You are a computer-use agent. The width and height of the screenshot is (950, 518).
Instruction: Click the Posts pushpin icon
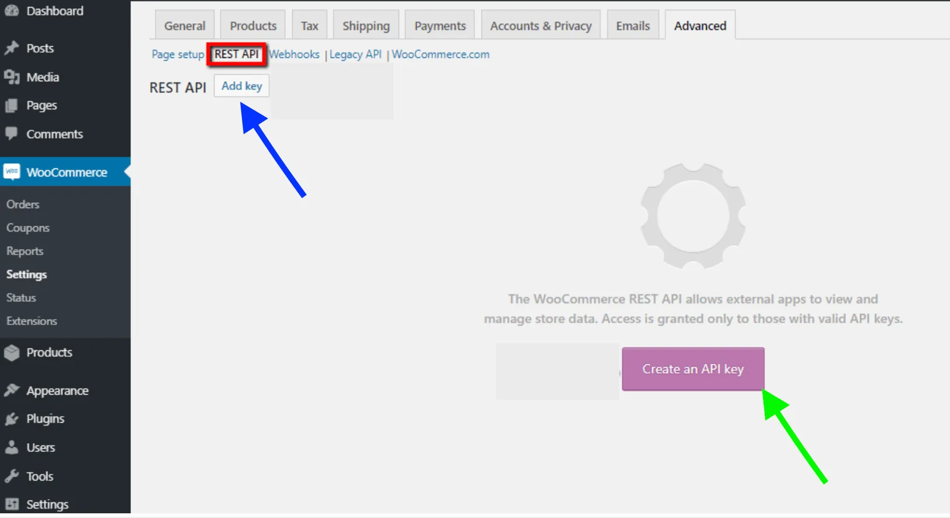(12, 48)
